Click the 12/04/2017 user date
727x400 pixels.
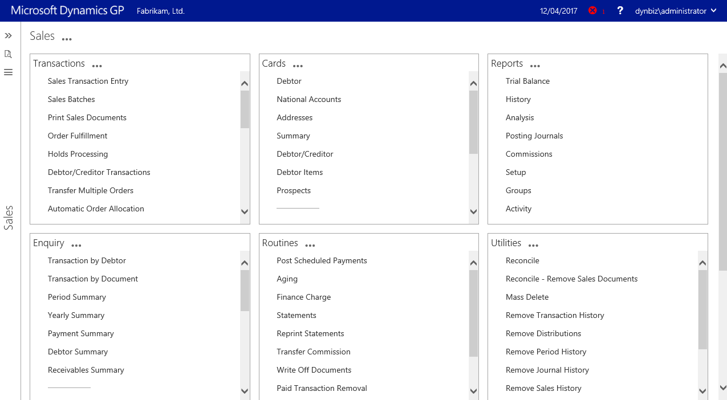[x=558, y=11]
